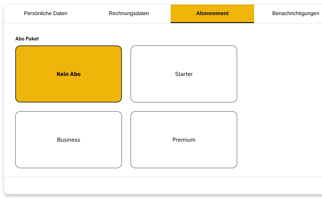Show personal data via Persönliche Daten
Viewport: 322px width, 198px height.
[46, 13]
